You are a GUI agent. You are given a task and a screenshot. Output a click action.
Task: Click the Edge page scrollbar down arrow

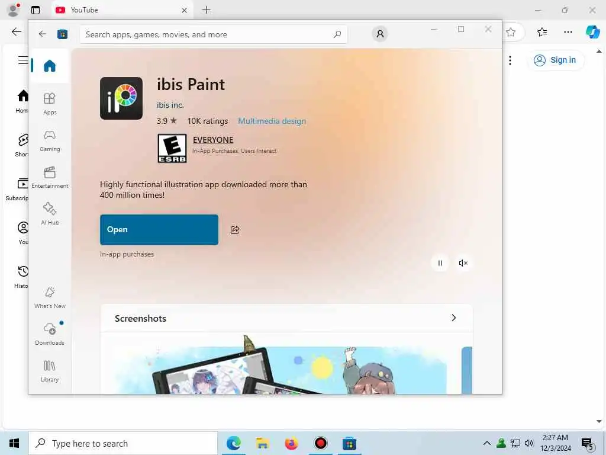tap(599, 421)
